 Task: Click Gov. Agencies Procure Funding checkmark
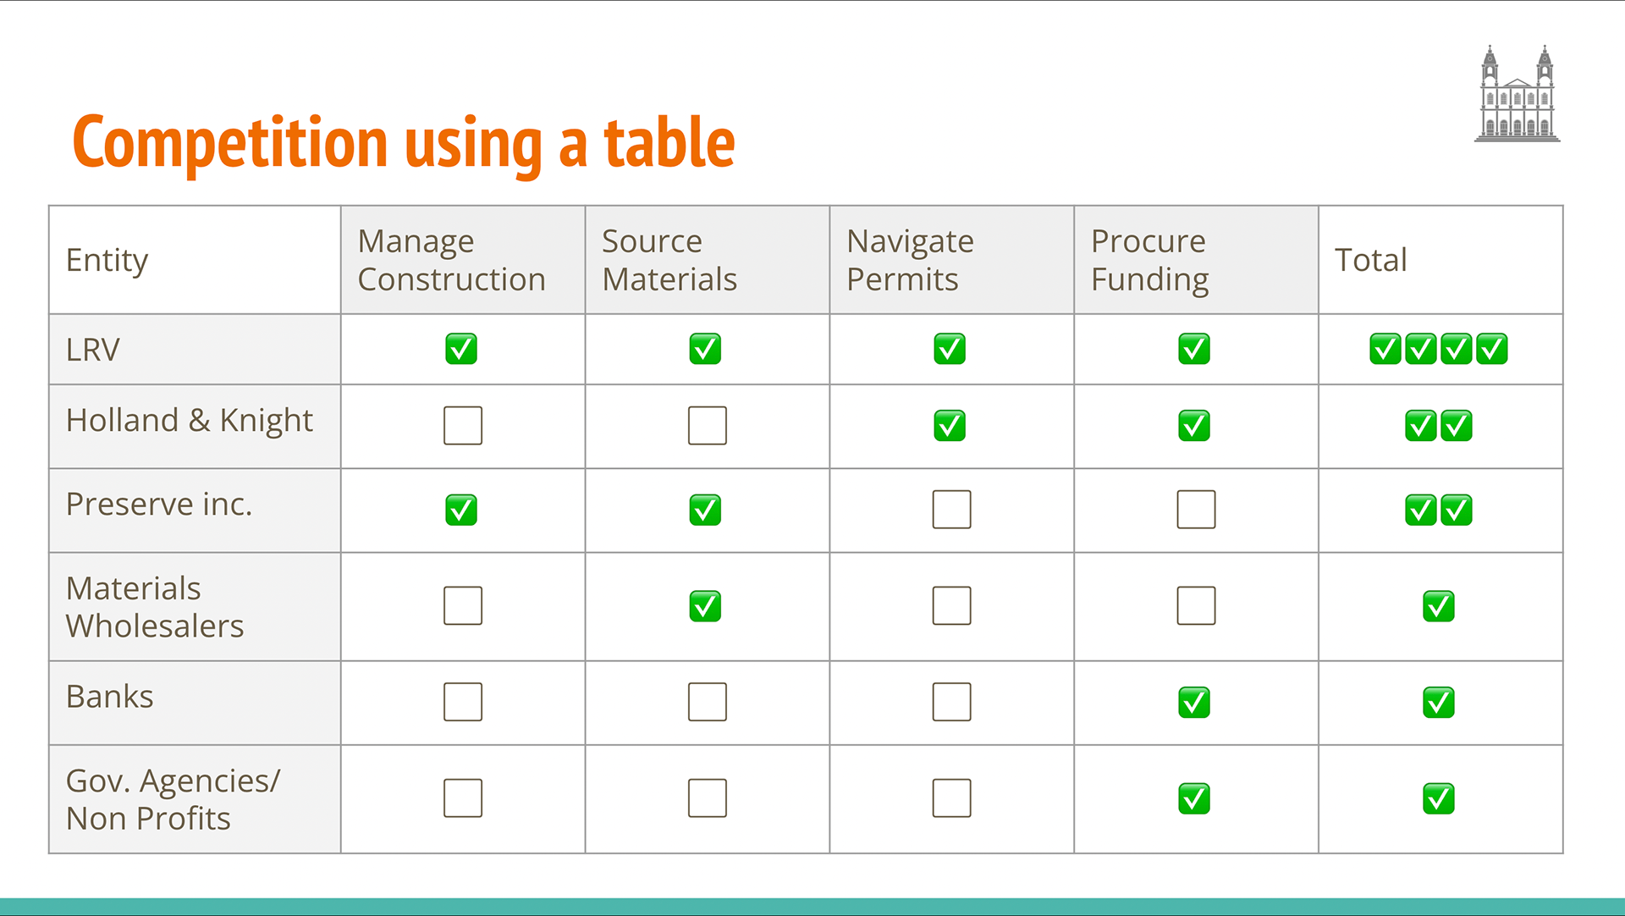(x=1194, y=798)
